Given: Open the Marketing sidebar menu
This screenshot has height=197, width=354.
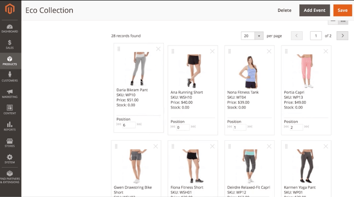Looking at the screenshot, I should (x=10, y=93).
